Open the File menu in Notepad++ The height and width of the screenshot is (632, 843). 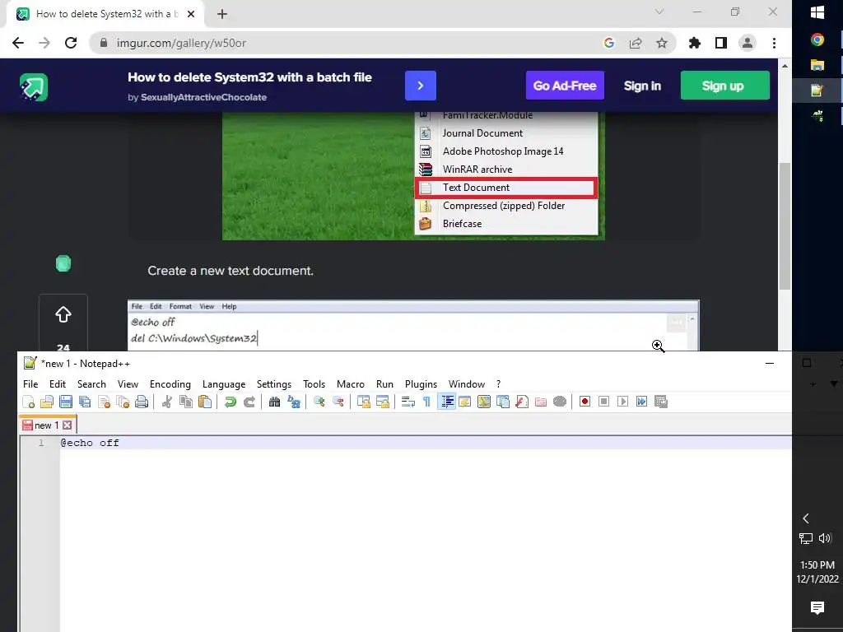(x=30, y=383)
